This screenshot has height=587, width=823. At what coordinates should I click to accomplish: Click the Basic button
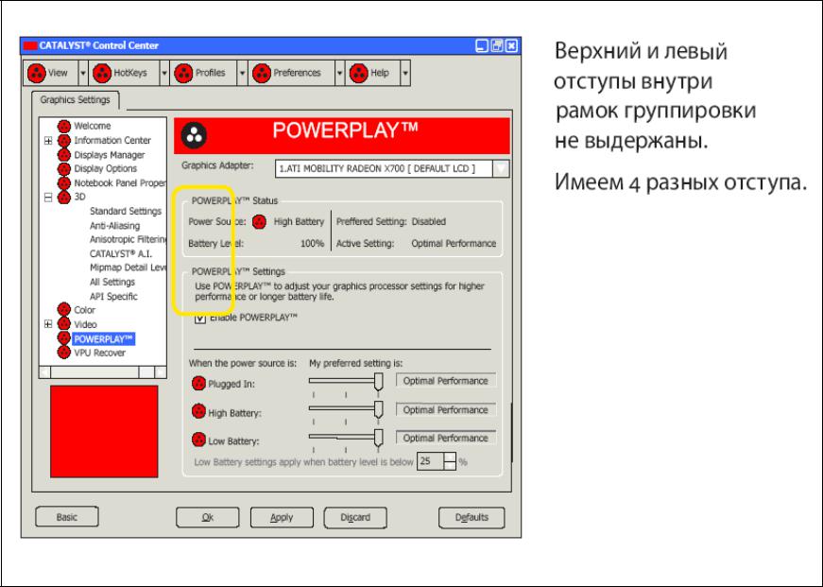[67, 517]
